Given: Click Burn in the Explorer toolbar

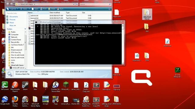Looking at the screenshot, I should click(60, 9).
